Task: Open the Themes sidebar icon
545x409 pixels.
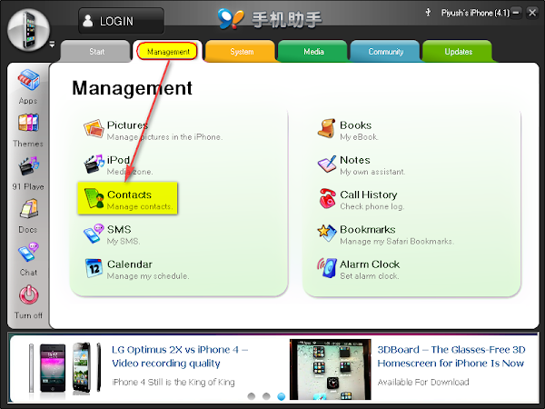Action: tap(28, 123)
